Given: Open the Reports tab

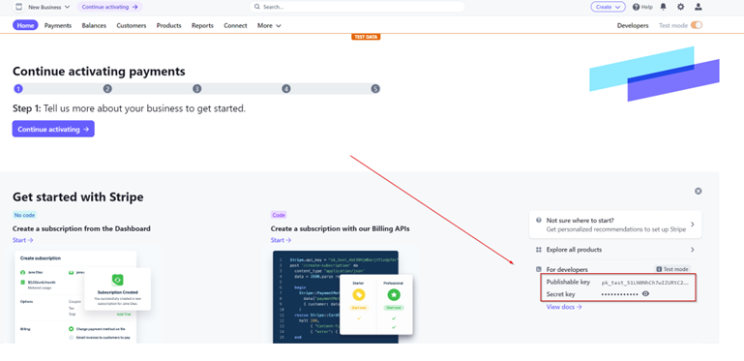Looking at the screenshot, I should click(202, 25).
